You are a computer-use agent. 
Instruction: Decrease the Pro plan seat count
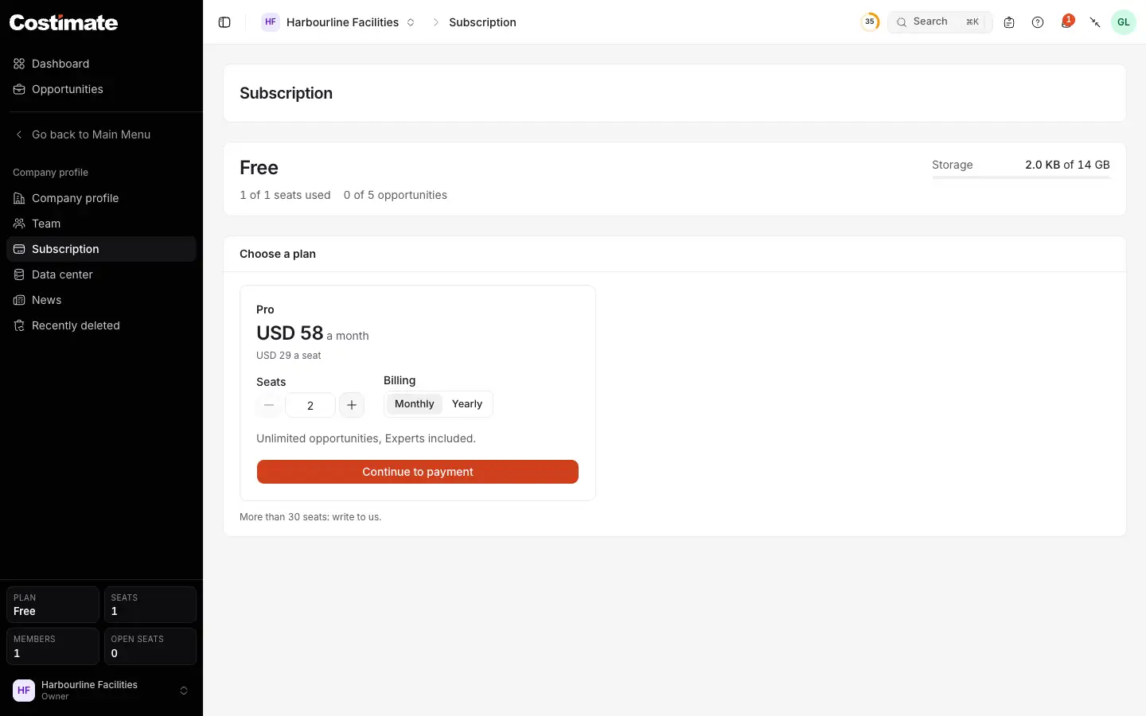pyautogui.click(x=269, y=405)
